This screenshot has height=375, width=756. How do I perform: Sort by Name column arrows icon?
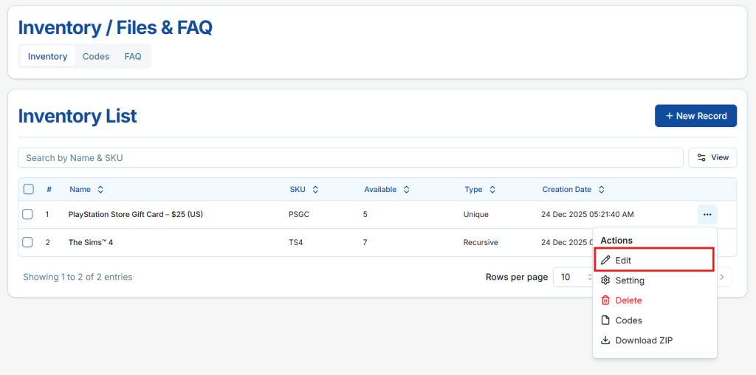point(100,190)
